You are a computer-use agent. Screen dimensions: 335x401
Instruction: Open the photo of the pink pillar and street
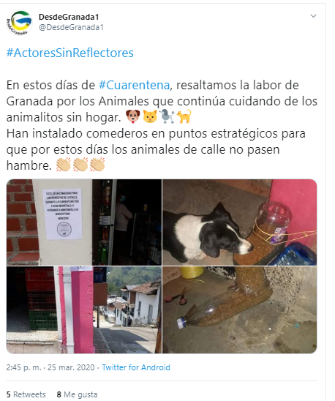tap(84, 310)
